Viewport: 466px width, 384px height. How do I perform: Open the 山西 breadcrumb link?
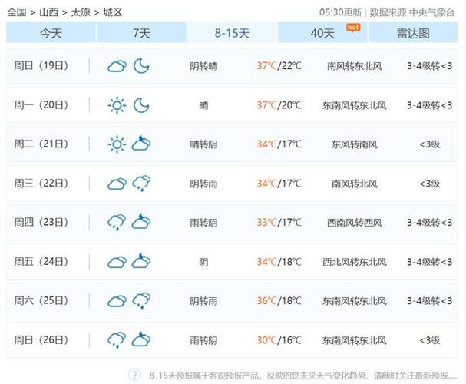48,12
